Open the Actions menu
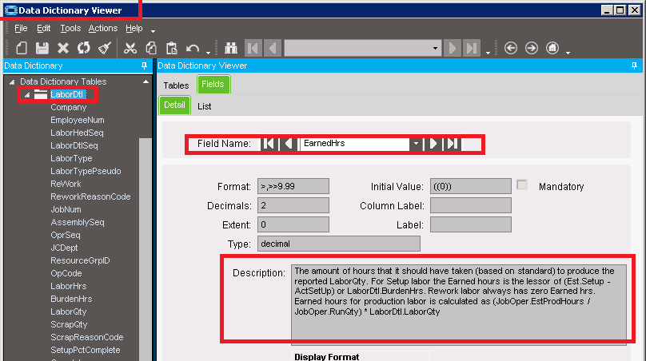 coord(103,29)
